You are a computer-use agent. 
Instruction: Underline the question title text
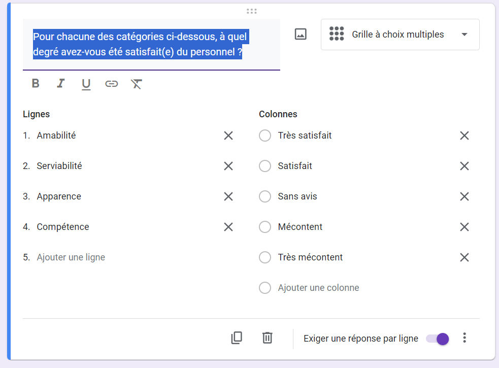click(x=86, y=84)
